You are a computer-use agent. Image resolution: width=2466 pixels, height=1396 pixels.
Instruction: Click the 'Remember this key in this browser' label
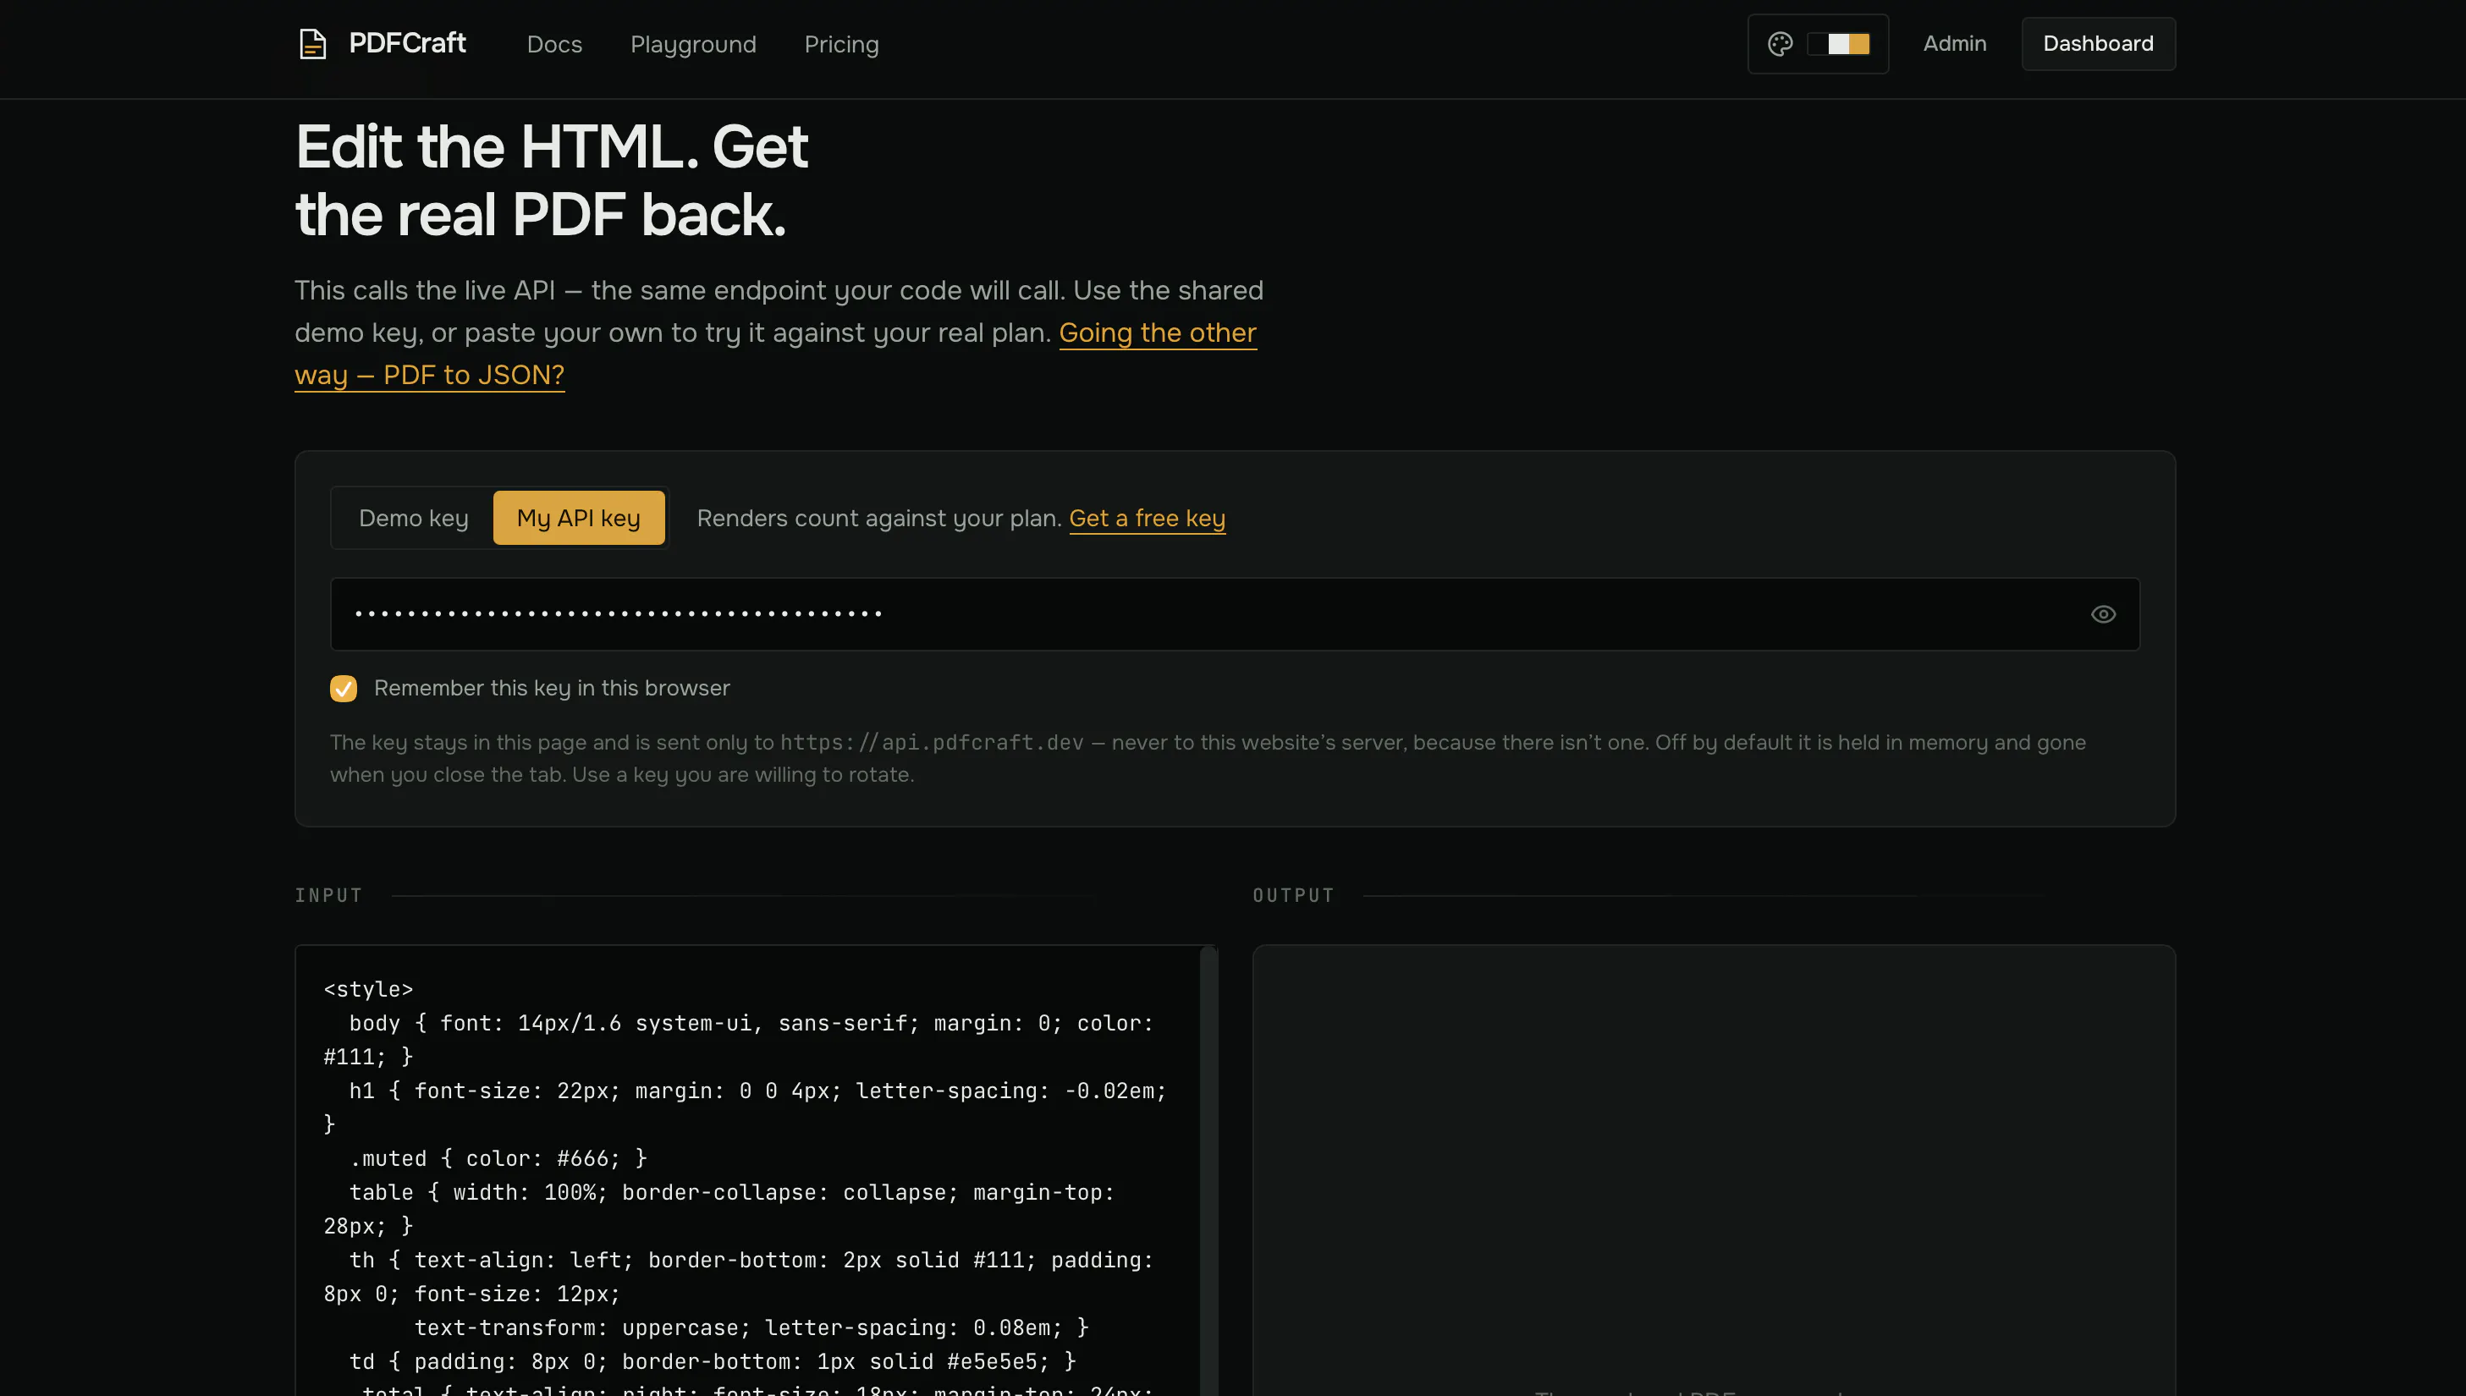[x=551, y=689]
